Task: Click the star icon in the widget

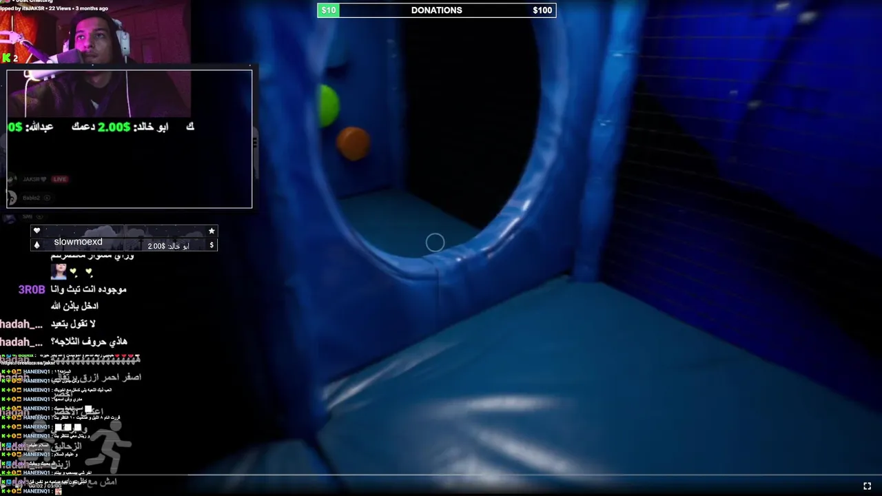Action: click(x=212, y=231)
